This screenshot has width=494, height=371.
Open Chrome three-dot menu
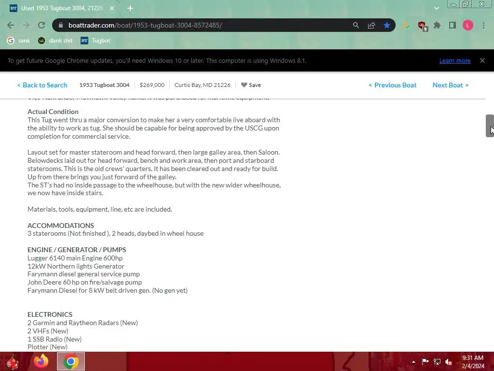[x=483, y=25]
